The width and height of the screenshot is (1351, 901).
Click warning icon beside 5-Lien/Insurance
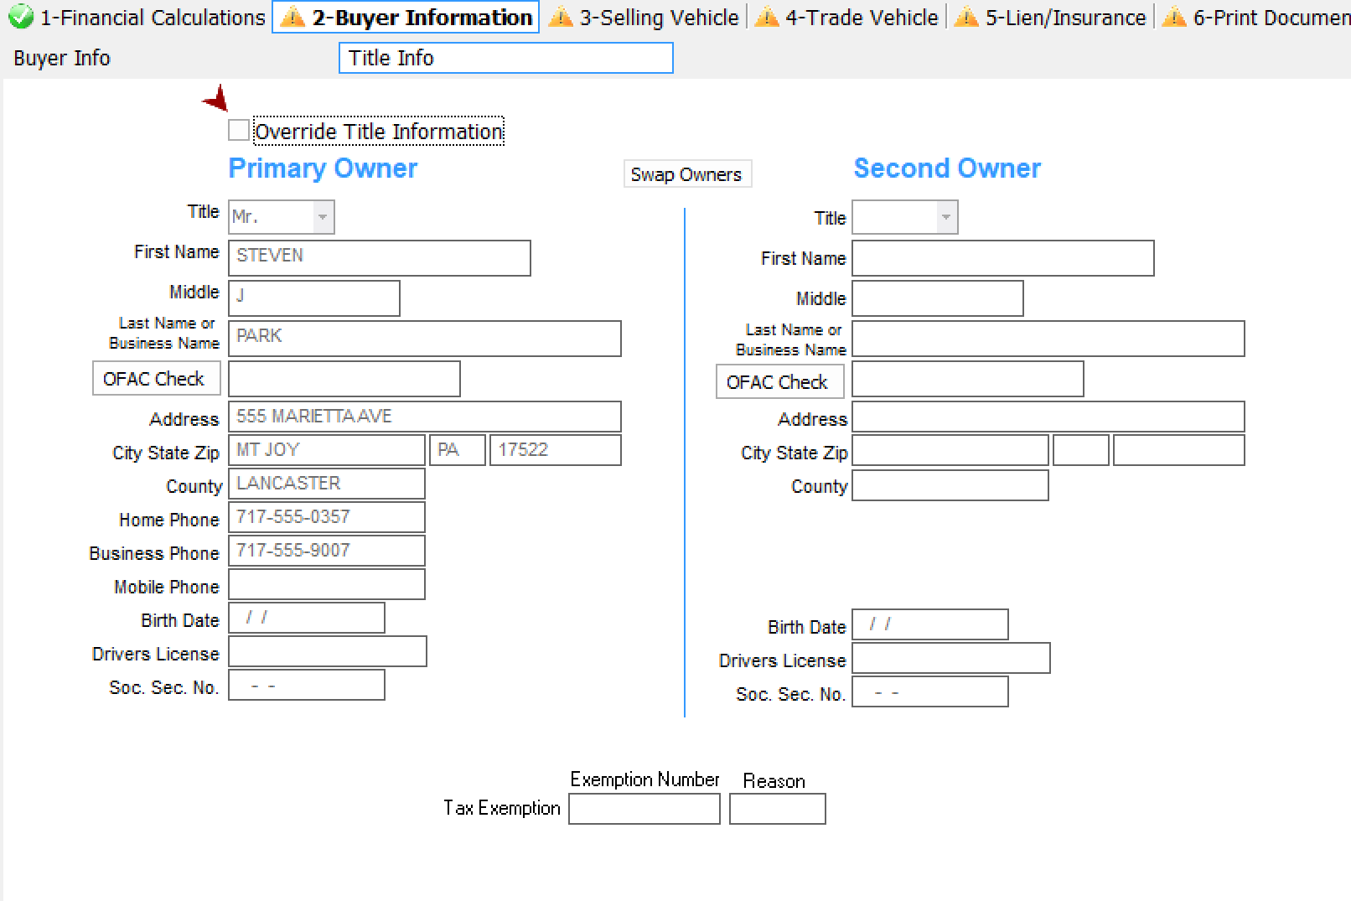[x=966, y=17]
